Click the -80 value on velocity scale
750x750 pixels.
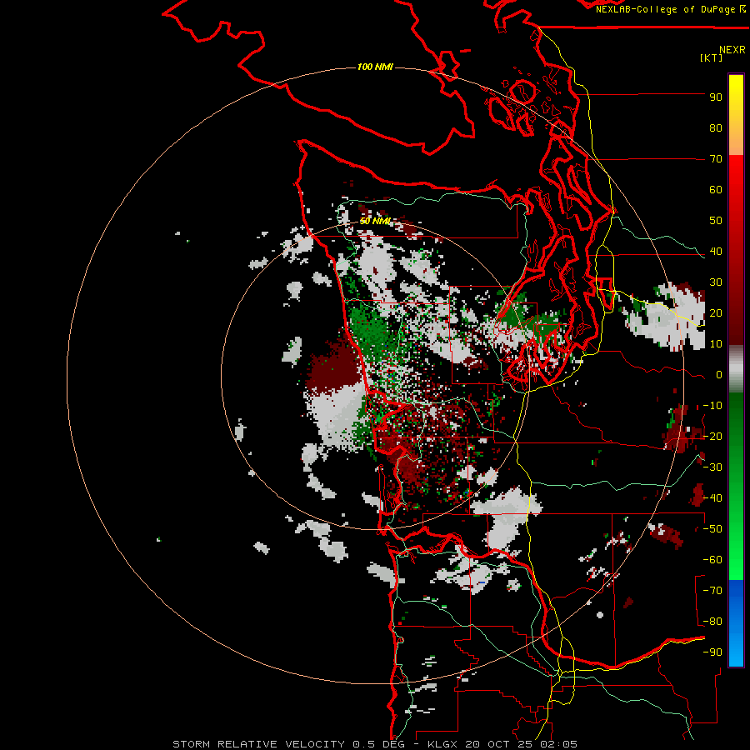712,622
